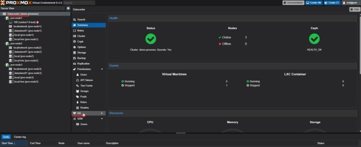
Task: Open the Replication section
Action: (x=88, y=64)
